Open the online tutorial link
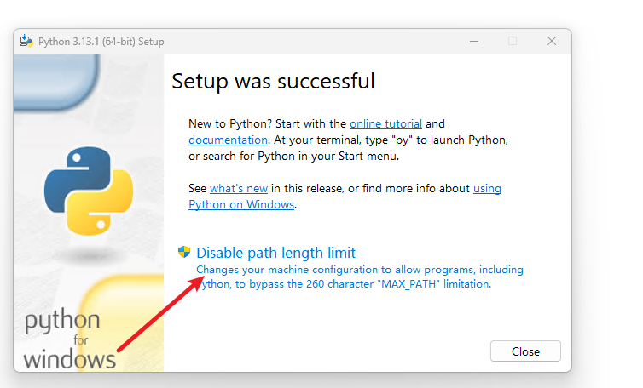Viewport: 643px width, 388px height. pyautogui.click(x=385, y=123)
